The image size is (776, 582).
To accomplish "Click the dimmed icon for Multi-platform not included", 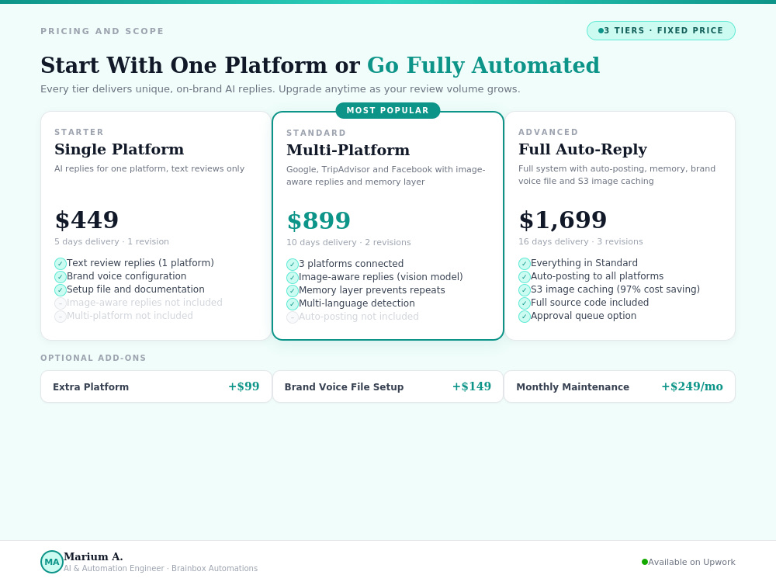I will click(x=61, y=317).
